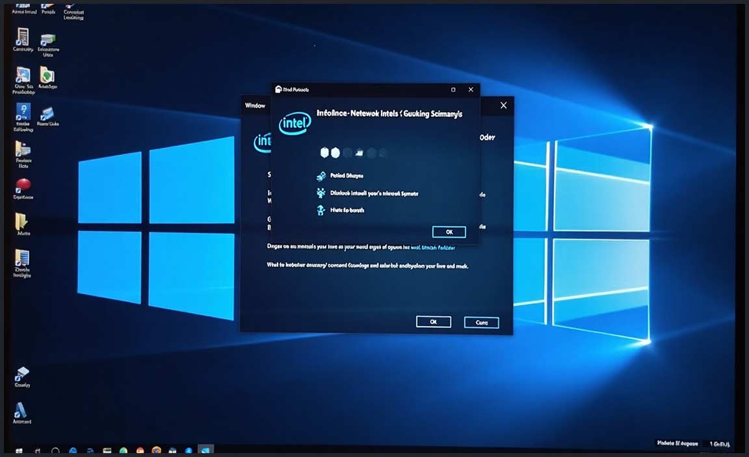This screenshot has width=749, height=457.
Task: Open the gray drive with green light desktop icon
Action: coord(47,40)
